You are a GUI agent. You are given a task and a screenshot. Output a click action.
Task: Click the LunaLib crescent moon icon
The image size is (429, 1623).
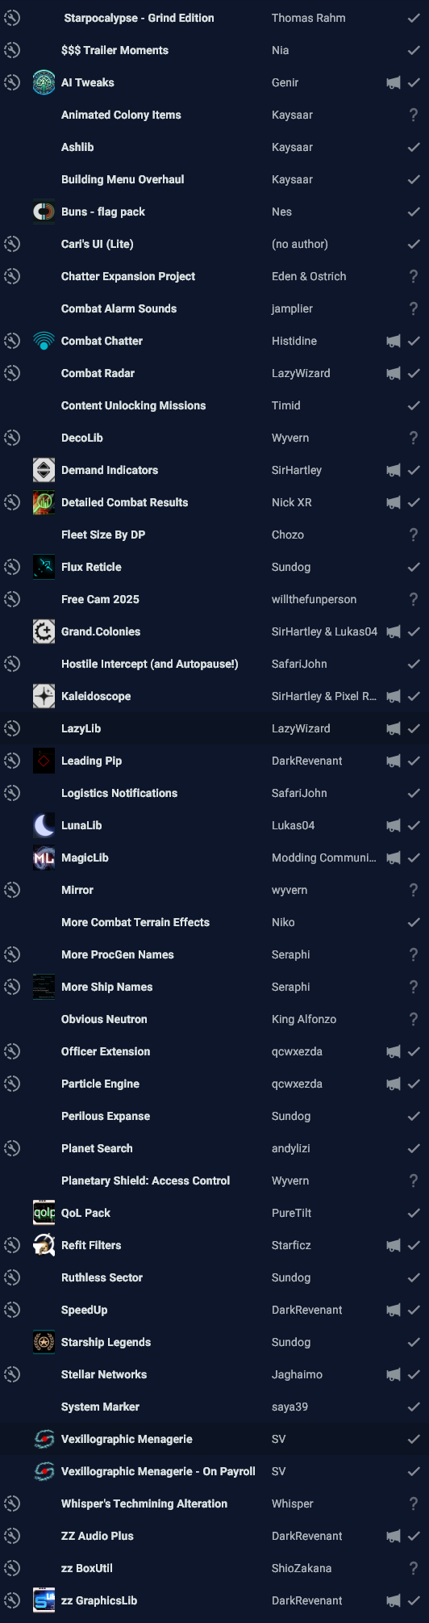point(44,825)
